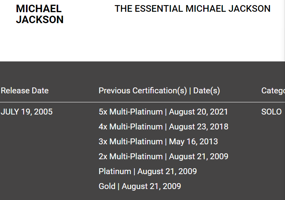Click the August 23, 2018 certification date
Screen dimensions: 285x200
tap(199, 127)
